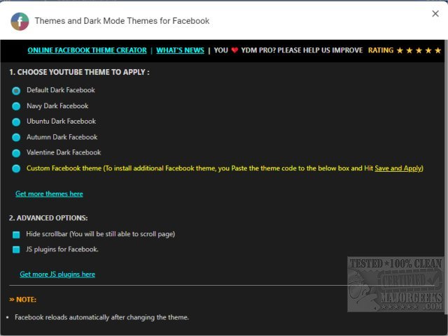448x336 pixels.
Task: Select Valentine Dark Facebook theme radio
Action: (x=16, y=153)
